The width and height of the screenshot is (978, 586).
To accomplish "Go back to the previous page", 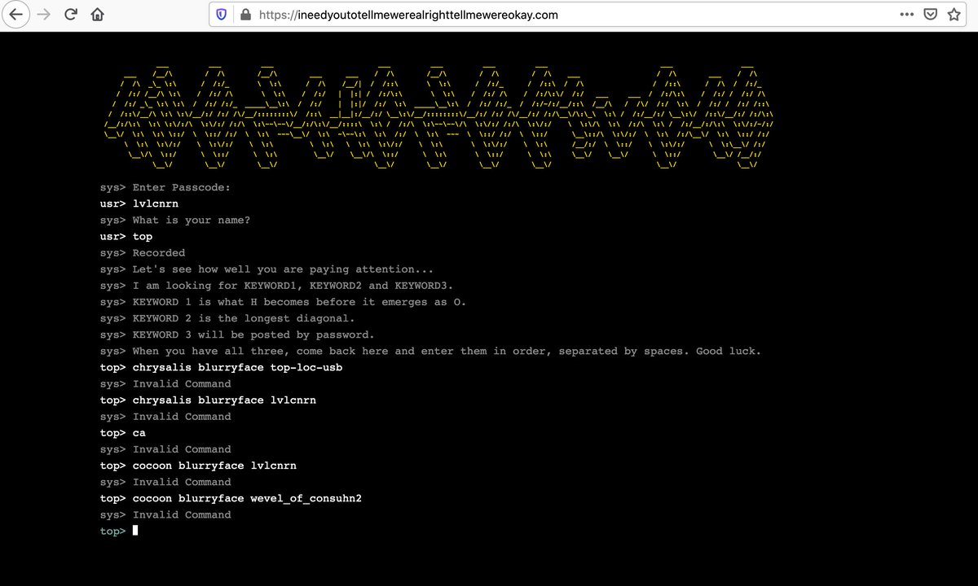I will [17, 15].
